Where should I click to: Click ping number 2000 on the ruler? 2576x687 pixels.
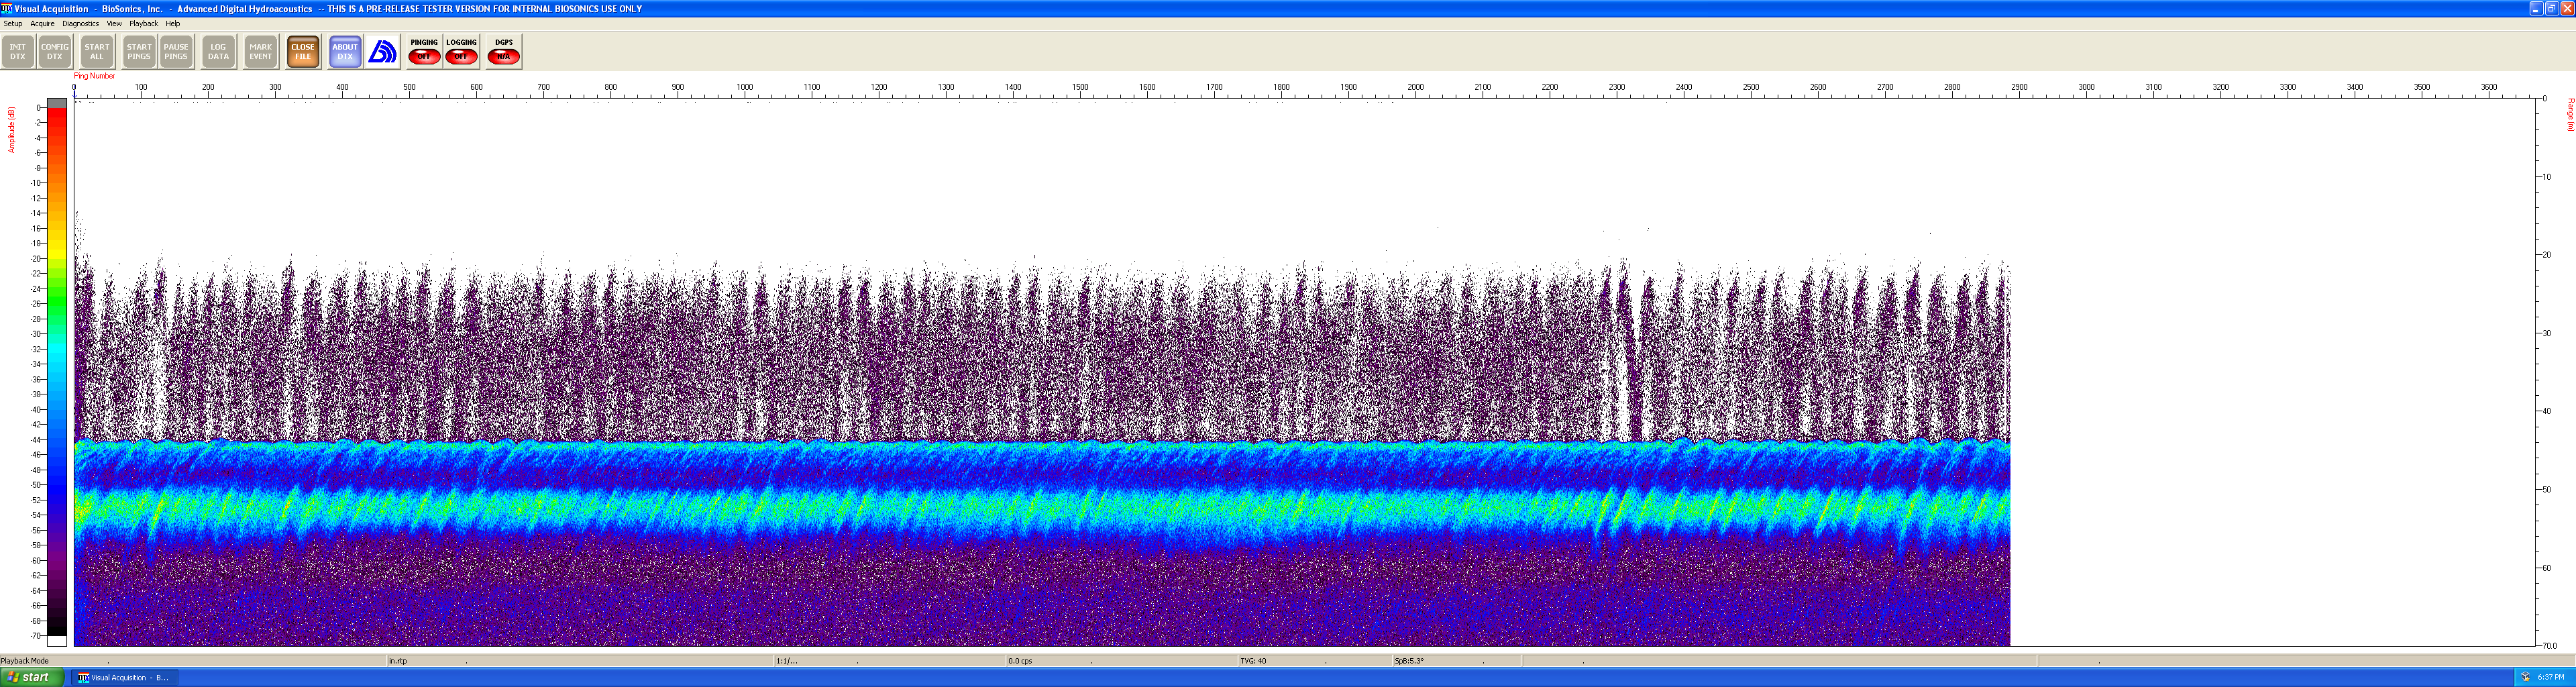click(1416, 87)
